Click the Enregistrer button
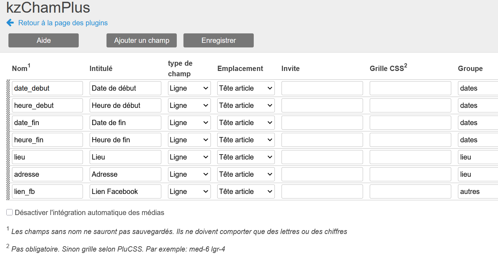This screenshot has width=498, height=260. 218,40
